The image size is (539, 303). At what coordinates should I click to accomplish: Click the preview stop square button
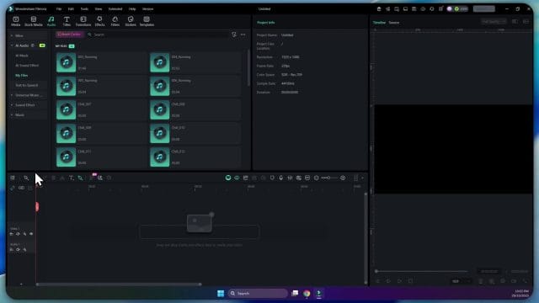[410, 281]
